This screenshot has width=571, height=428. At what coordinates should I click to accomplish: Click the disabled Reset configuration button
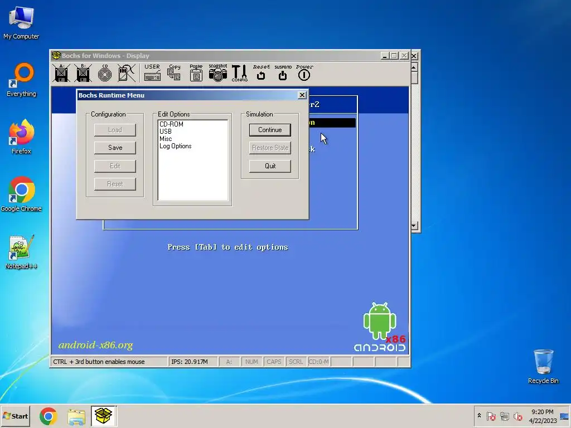115,184
